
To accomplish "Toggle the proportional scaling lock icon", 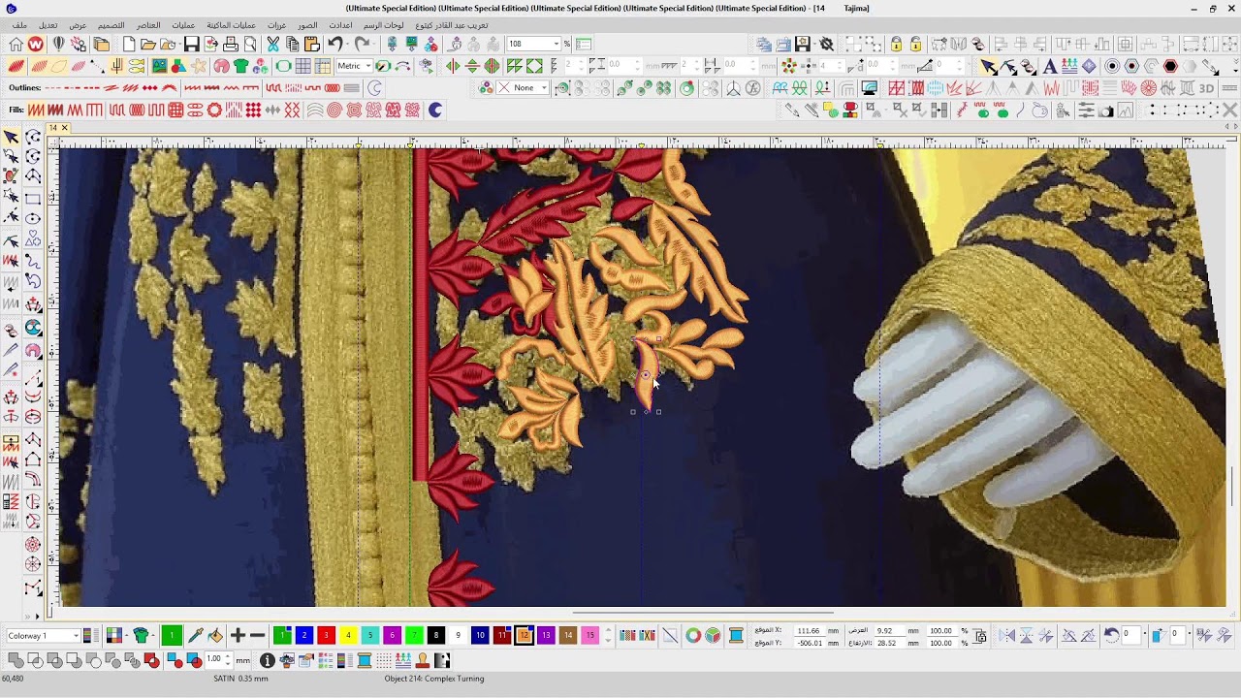I will click(x=980, y=636).
